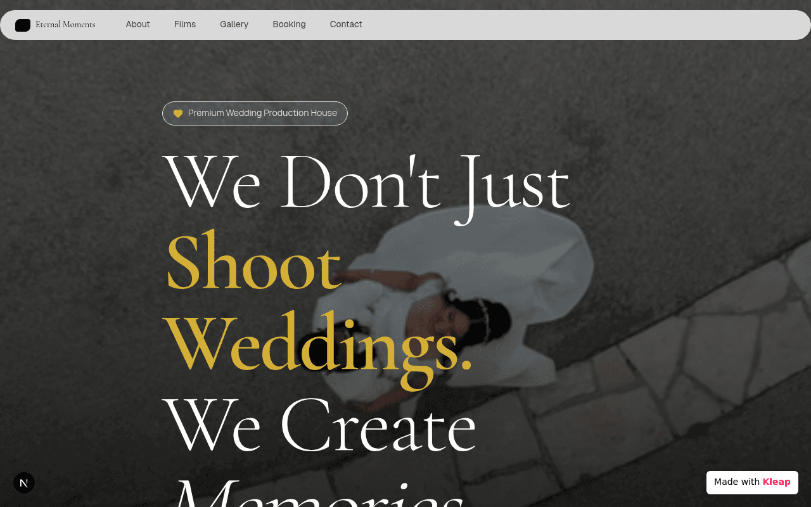This screenshot has height=507, width=811.
Task: Click the "We Create" headline text
Action: tap(319, 425)
